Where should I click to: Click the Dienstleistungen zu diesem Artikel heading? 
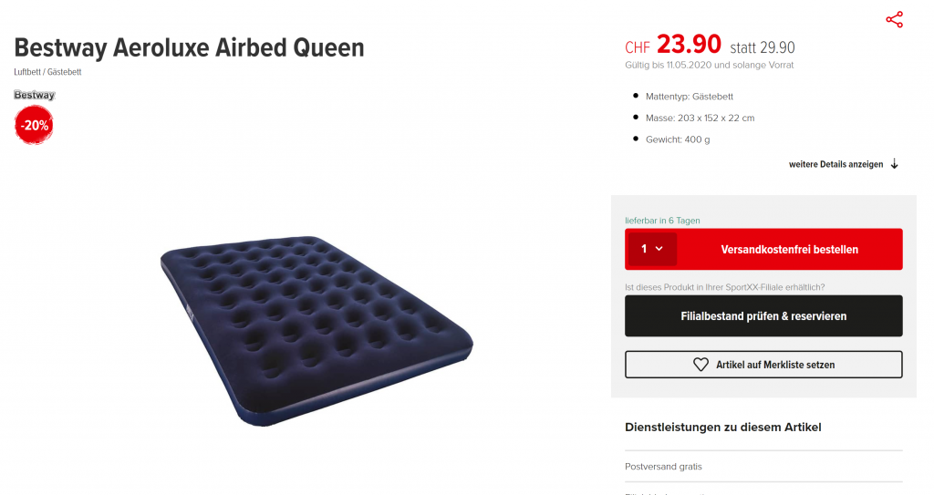724,427
